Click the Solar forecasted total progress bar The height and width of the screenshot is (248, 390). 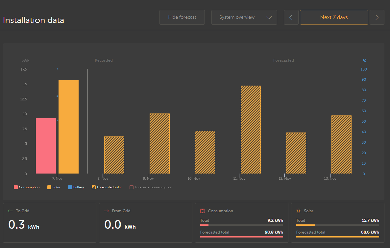[337, 237]
